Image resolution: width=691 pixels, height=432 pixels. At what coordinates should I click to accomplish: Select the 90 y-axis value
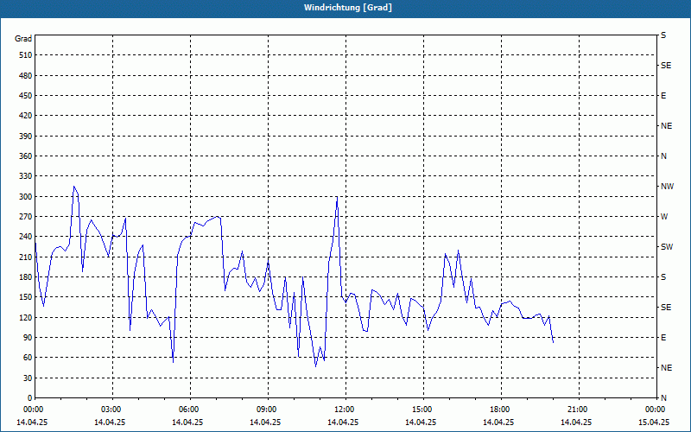(28, 338)
